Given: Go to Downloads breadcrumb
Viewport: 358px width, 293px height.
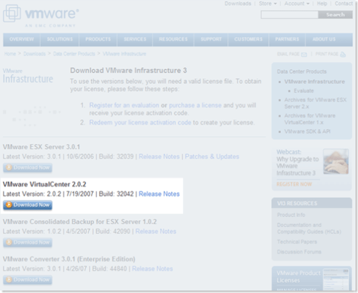Looking at the screenshot, I should 34,54.
